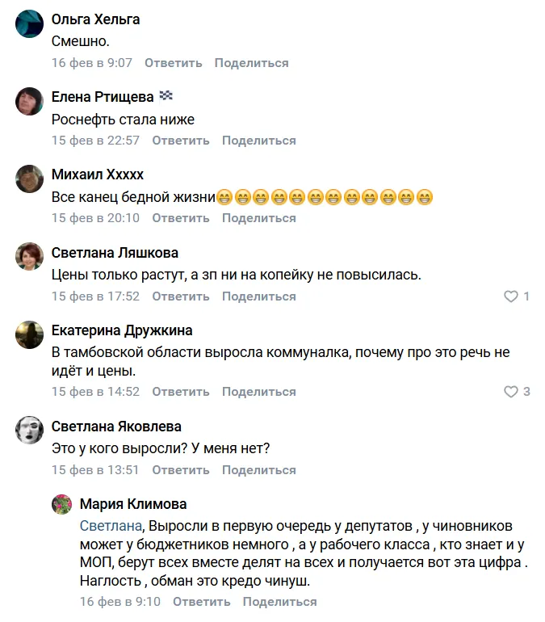Reply to Екатерина Дружкина's comment

click(x=181, y=392)
